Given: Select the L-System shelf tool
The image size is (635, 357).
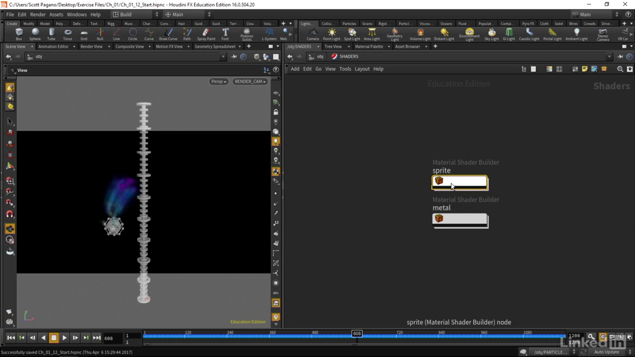Looking at the screenshot, I should [269, 34].
